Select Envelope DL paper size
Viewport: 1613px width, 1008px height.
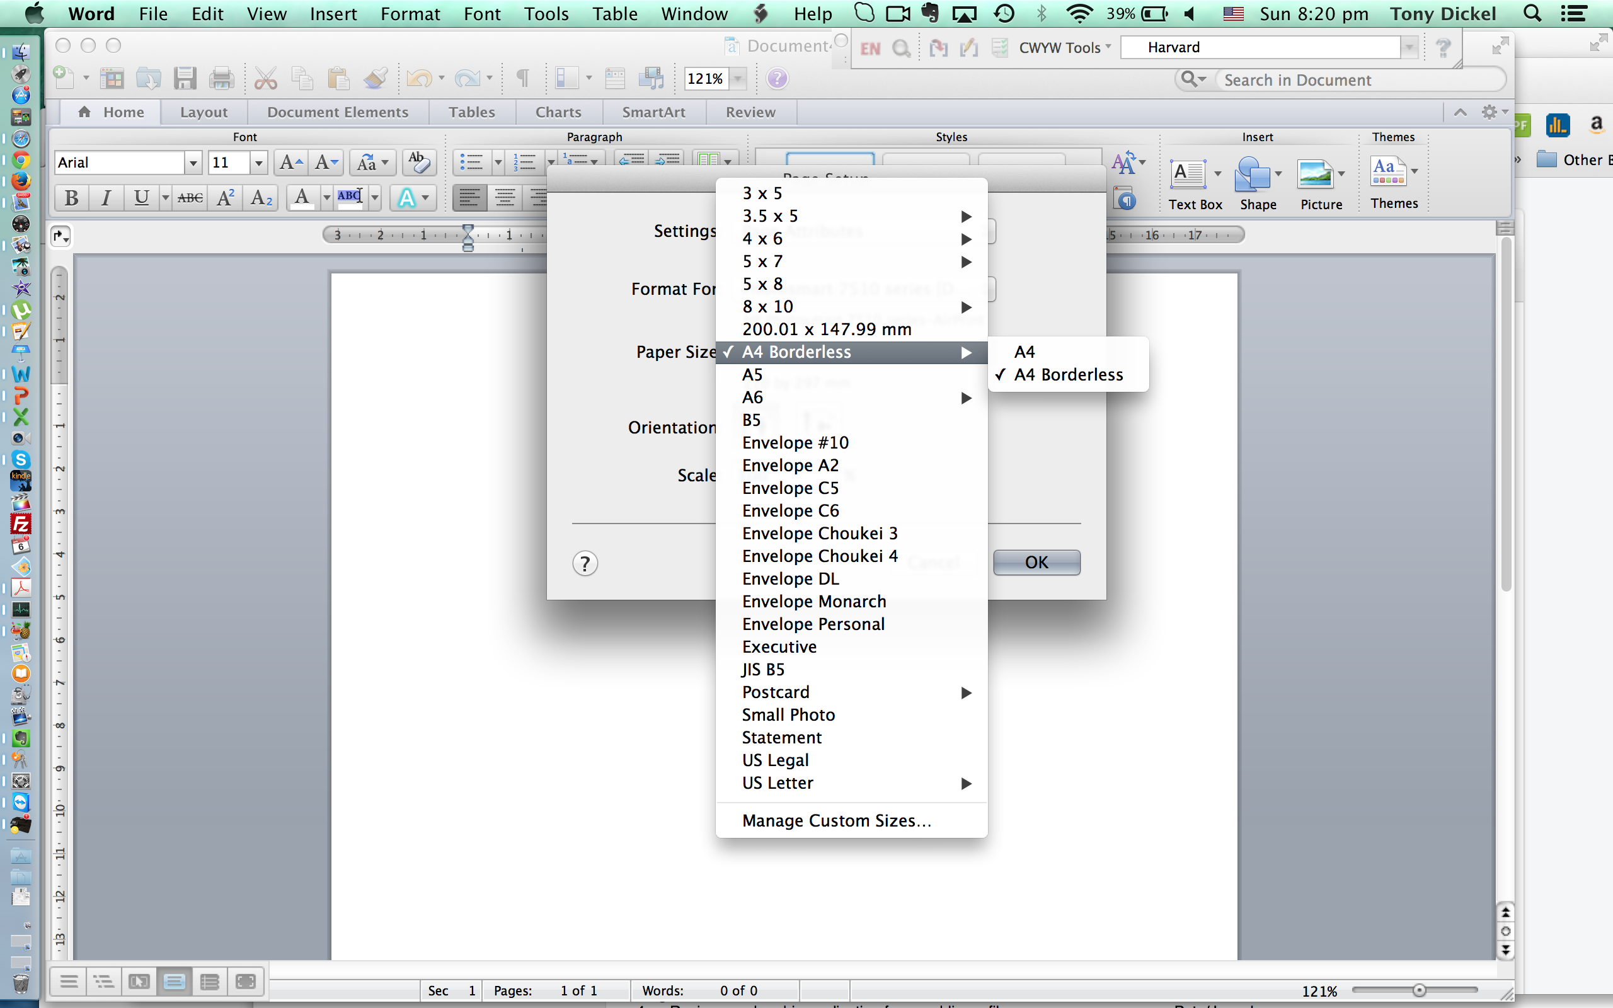coord(791,579)
